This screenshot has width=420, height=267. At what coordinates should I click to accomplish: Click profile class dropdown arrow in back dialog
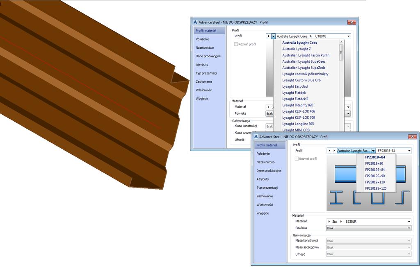(x=273, y=36)
